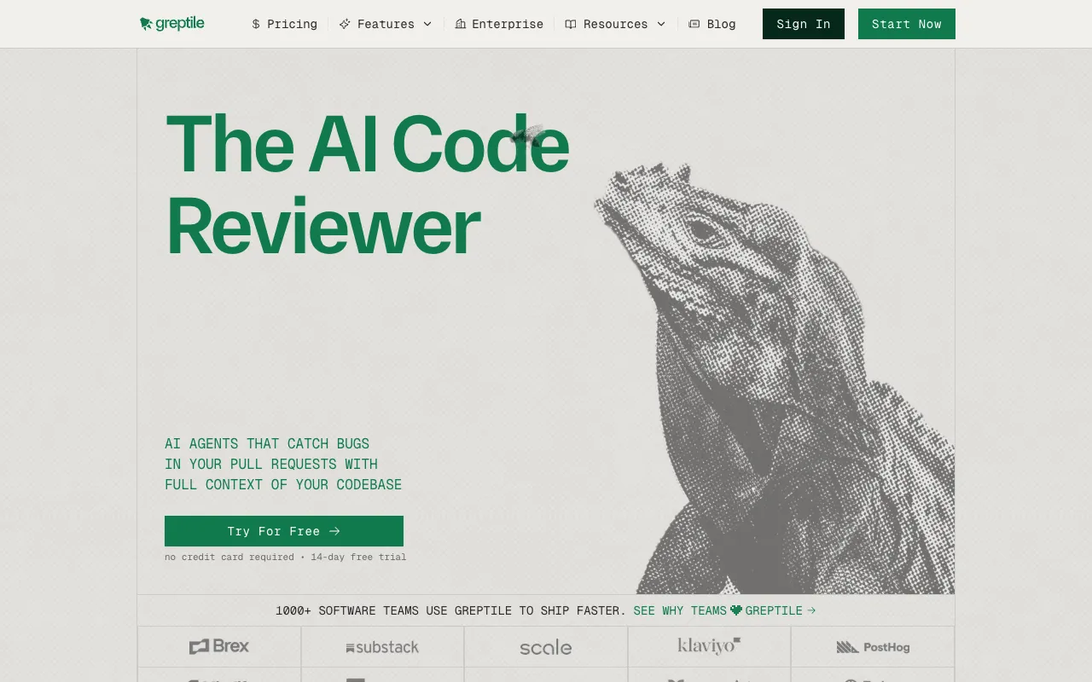Click the Greptile lizard logo icon
Image resolution: width=1092 pixels, height=682 pixels.
point(146,24)
